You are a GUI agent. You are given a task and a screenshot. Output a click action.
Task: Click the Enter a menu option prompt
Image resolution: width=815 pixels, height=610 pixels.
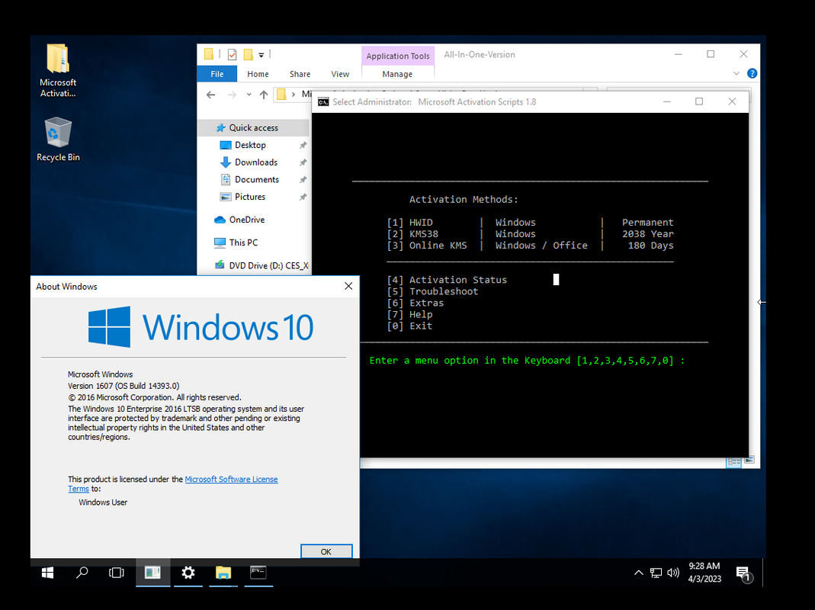tap(527, 361)
